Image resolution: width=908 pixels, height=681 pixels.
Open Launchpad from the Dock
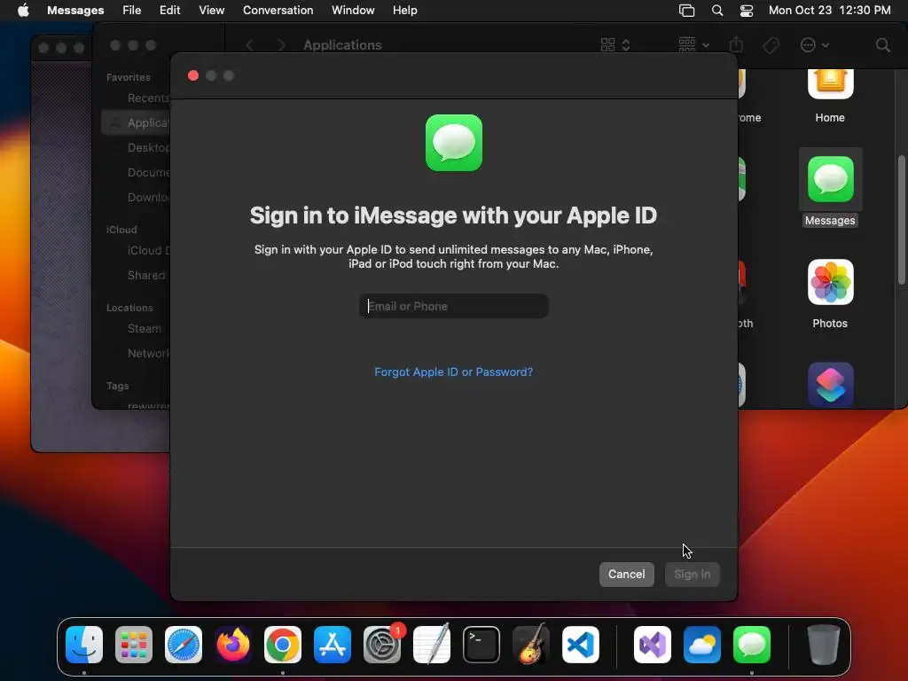(134, 645)
